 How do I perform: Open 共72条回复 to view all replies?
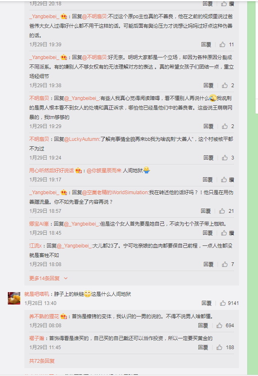pyautogui.click(x=42, y=361)
